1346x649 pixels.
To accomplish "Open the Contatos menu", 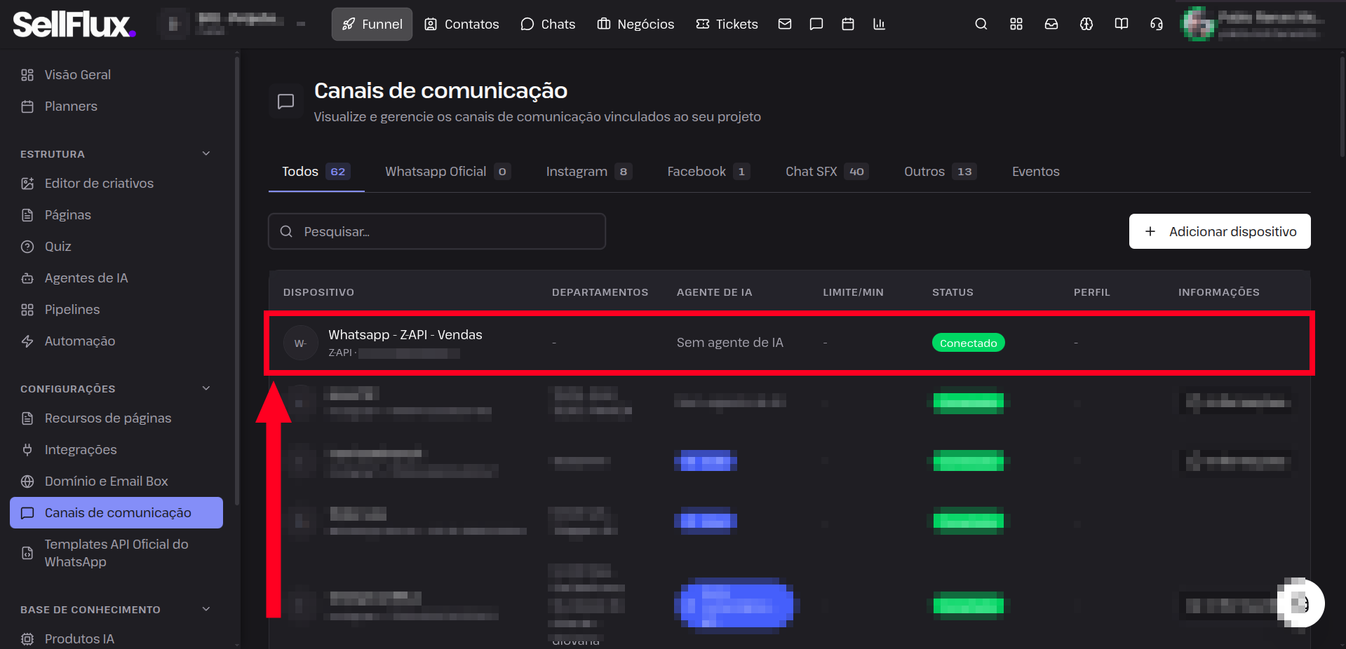I will [x=462, y=24].
